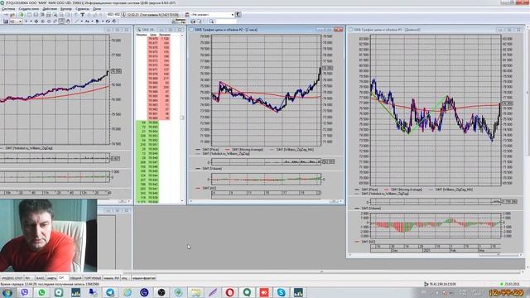The height and width of the screenshot is (298, 530).
Task: Select the trend line drawing tool
Action: pyautogui.click(x=76, y=22)
